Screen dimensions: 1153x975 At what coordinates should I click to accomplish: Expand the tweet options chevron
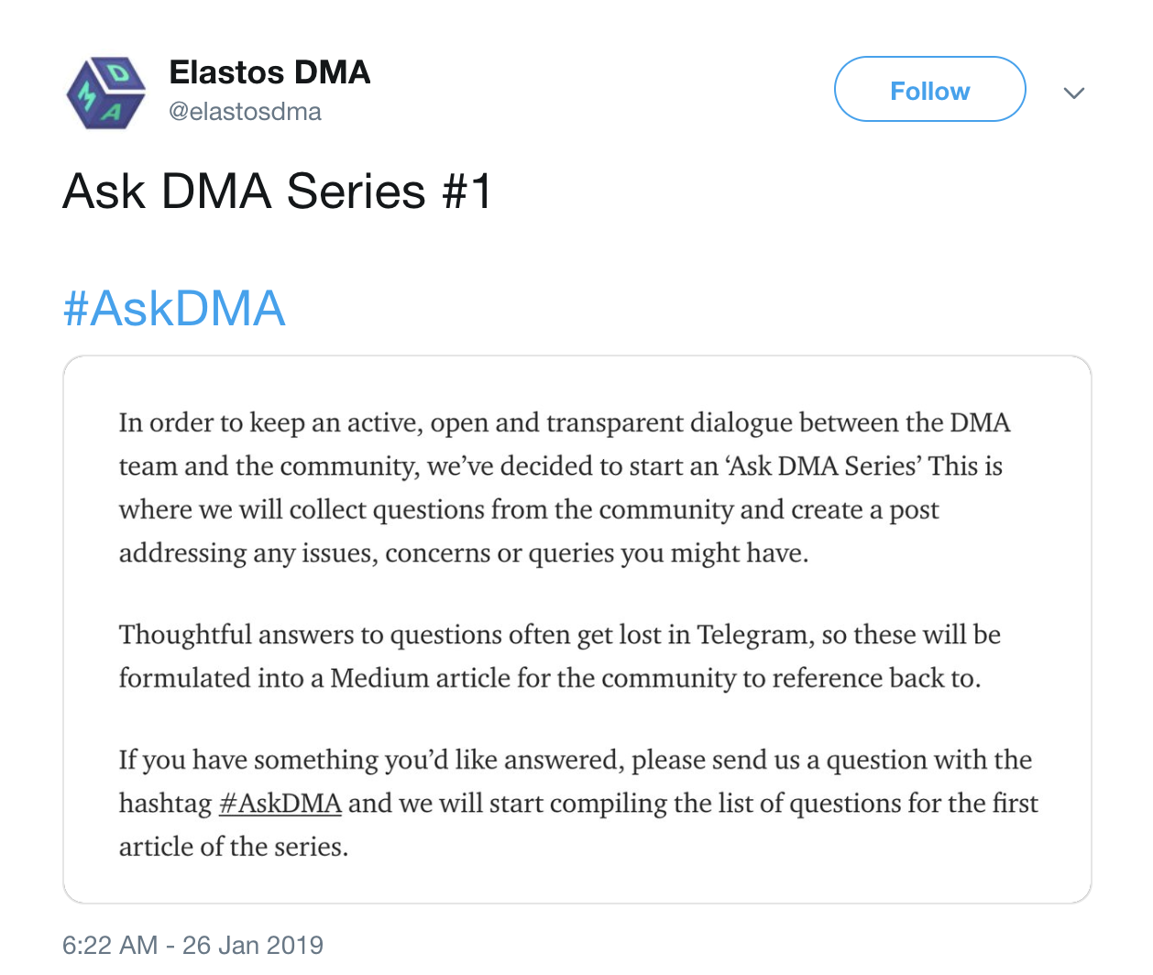tap(1073, 93)
